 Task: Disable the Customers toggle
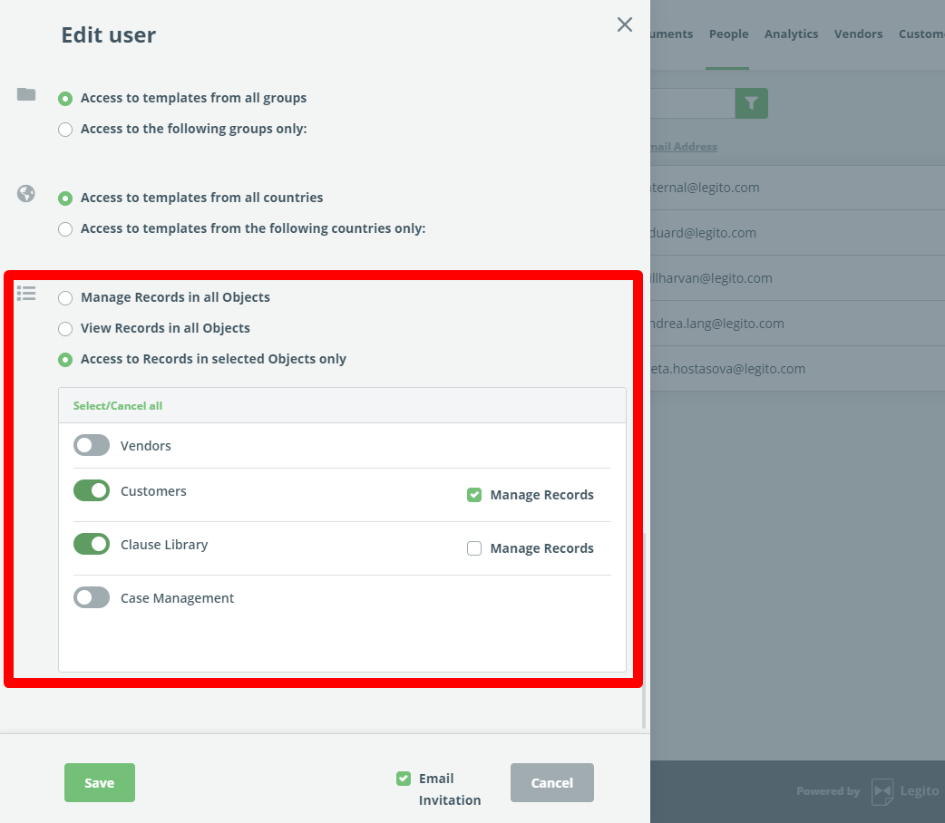coord(92,490)
